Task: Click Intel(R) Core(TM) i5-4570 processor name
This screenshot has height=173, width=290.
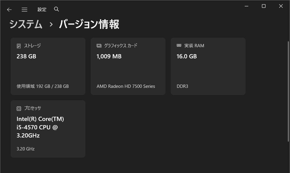Action: pos(40,127)
